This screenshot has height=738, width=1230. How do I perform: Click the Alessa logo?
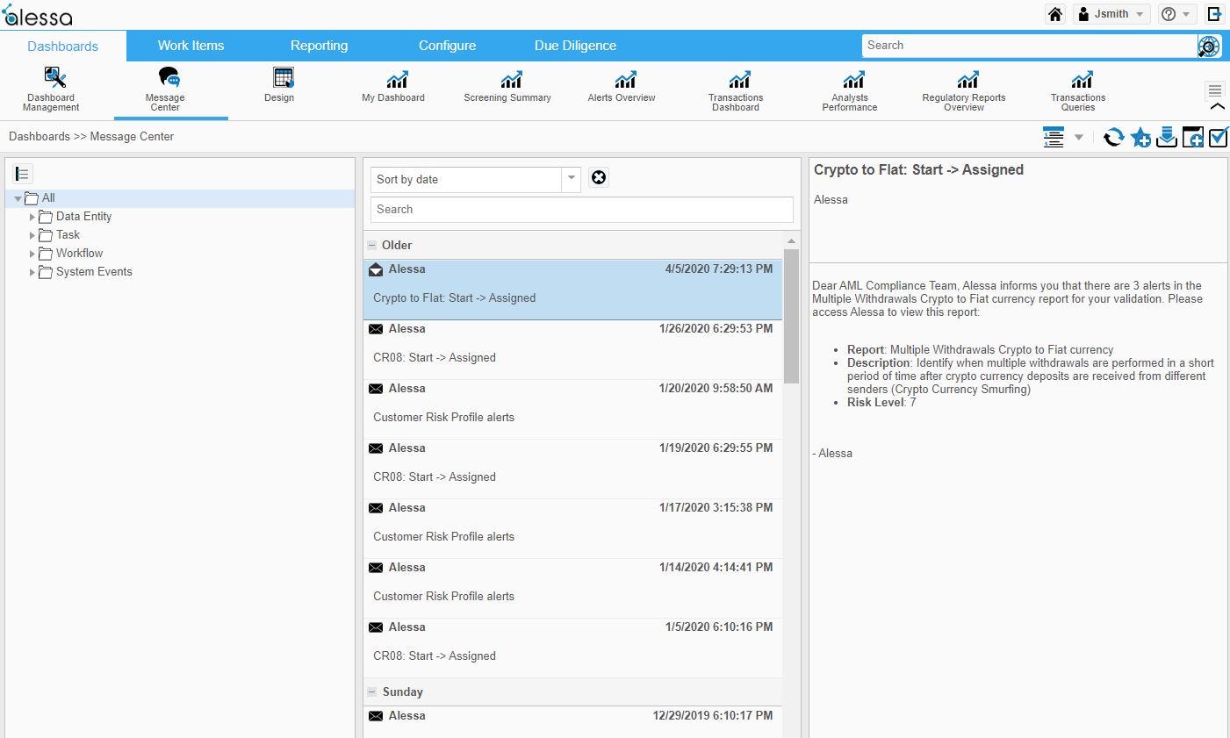tap(38, 15)
